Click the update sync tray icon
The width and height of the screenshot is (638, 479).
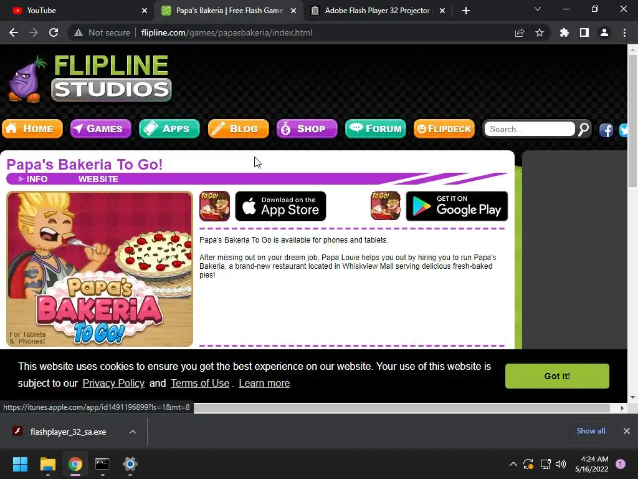pyautogui.click(x=528, y=464)
